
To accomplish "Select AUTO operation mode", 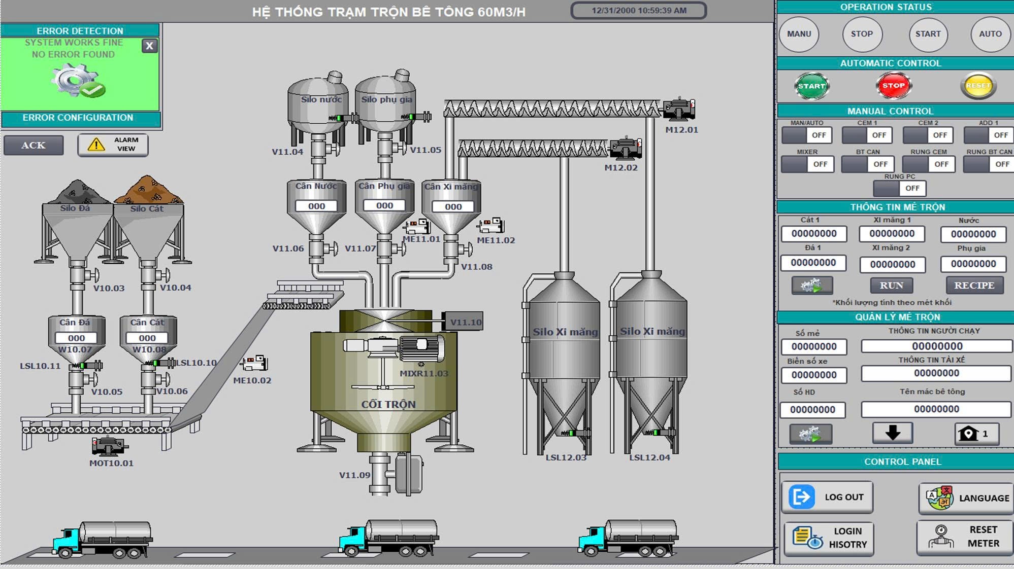I will pos(990,34).
